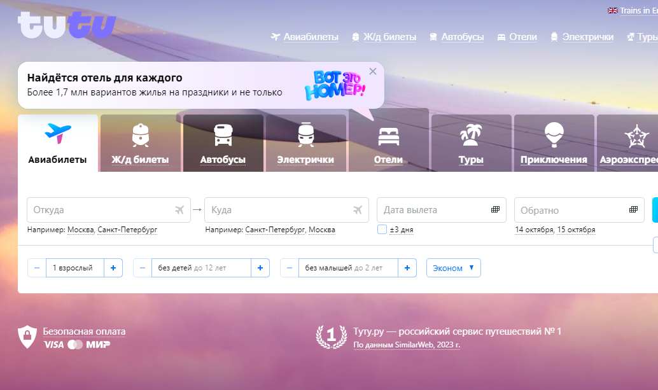
Task: Close the hotel promo tooltip
Action: click(x=373, y=71)
